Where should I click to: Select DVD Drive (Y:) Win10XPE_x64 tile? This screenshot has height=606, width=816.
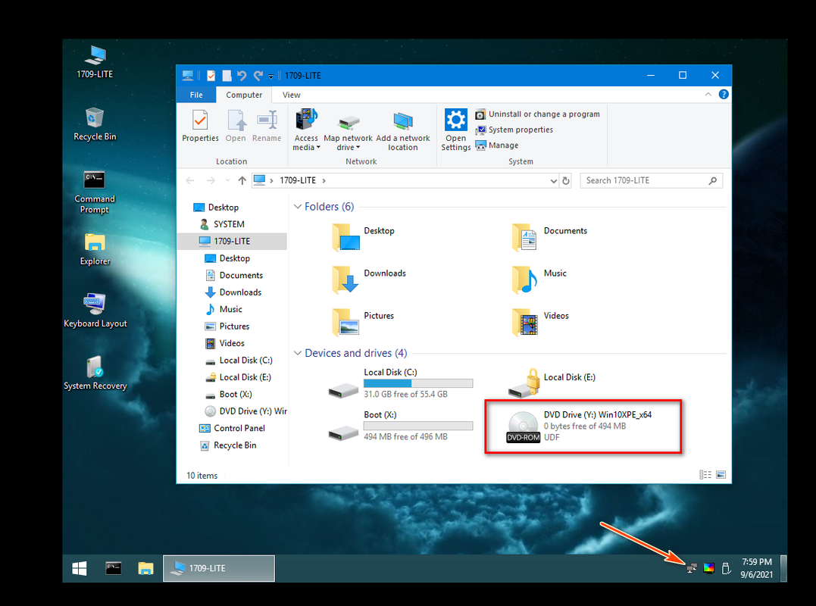(580, 426)
